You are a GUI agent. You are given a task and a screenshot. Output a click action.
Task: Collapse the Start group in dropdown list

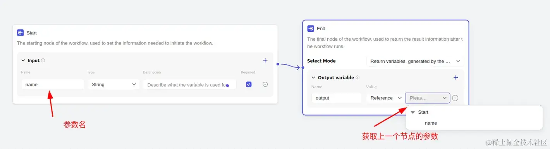click(x=413, y=112)
